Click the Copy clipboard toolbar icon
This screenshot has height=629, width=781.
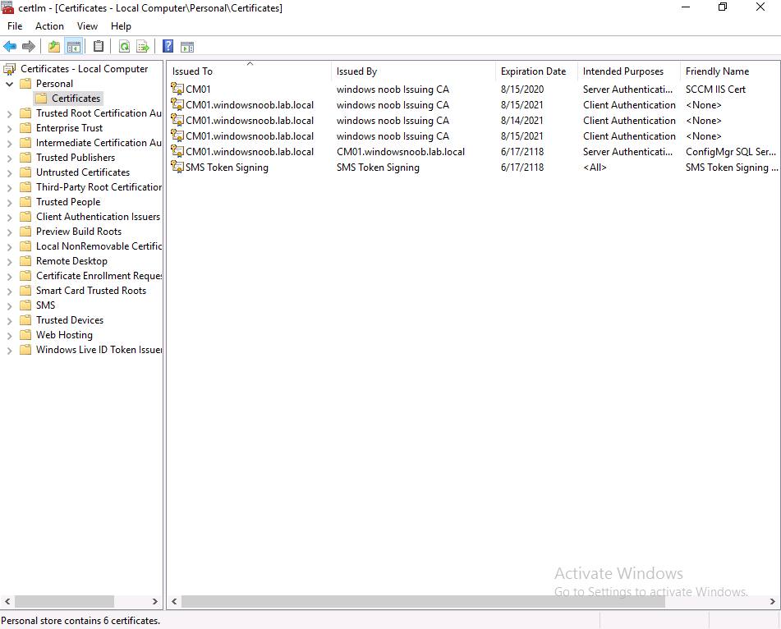pos(99,46)
